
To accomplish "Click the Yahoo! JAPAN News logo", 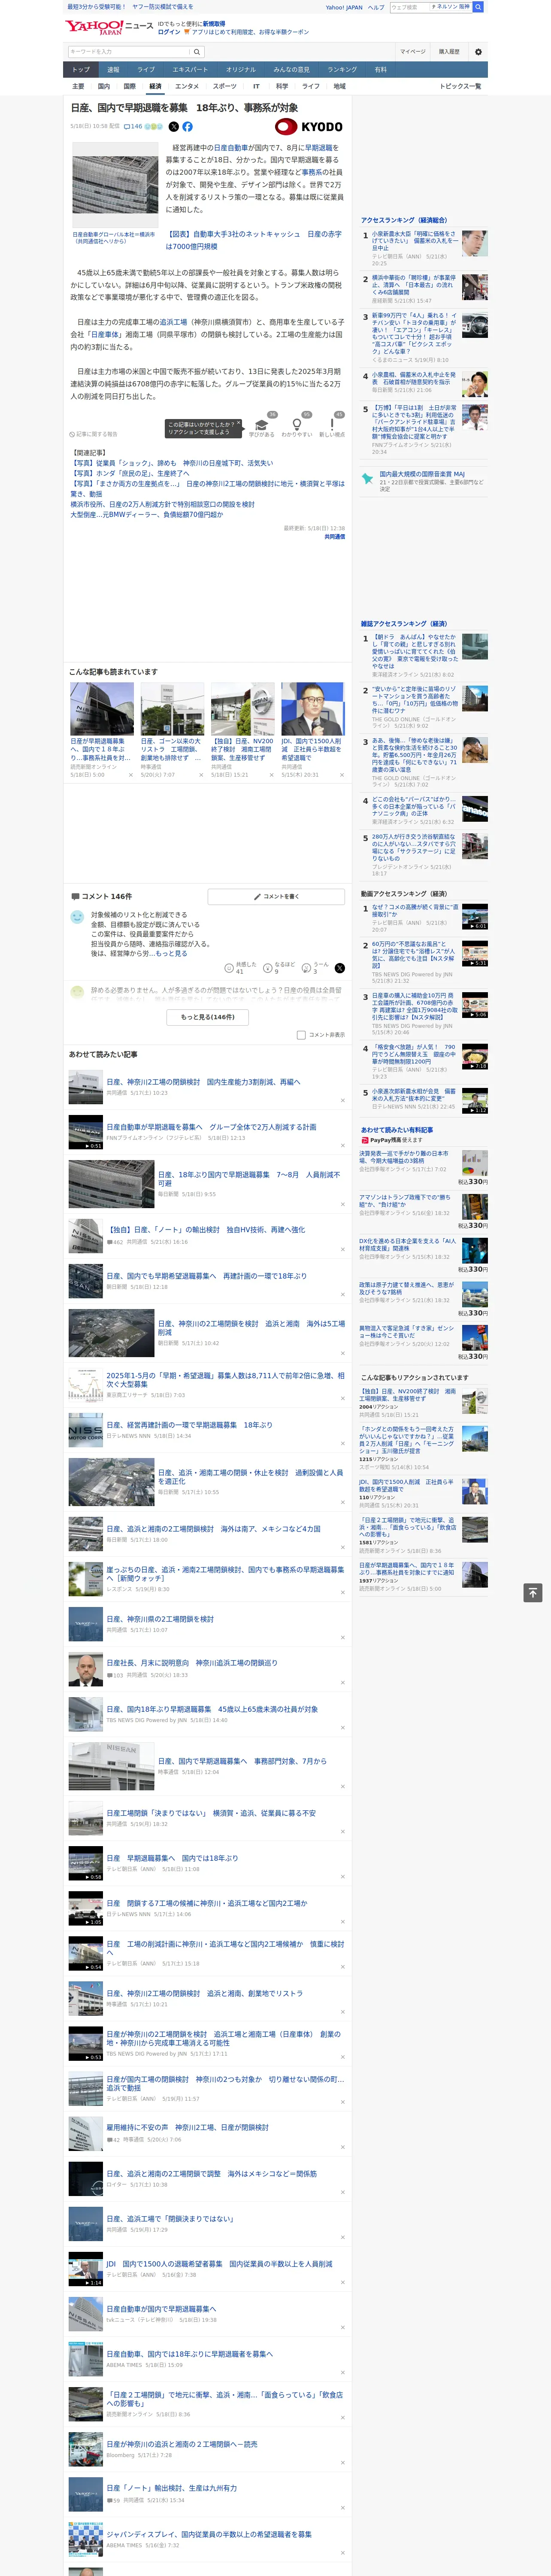I will point(110,27).
